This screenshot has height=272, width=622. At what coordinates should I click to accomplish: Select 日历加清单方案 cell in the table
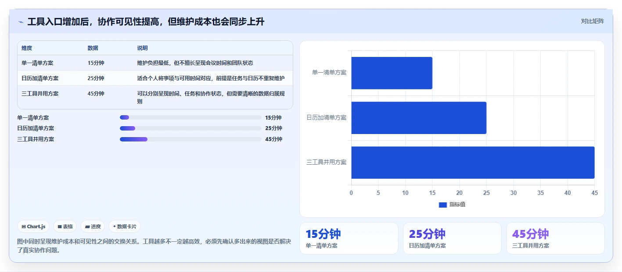coord(40,78)
